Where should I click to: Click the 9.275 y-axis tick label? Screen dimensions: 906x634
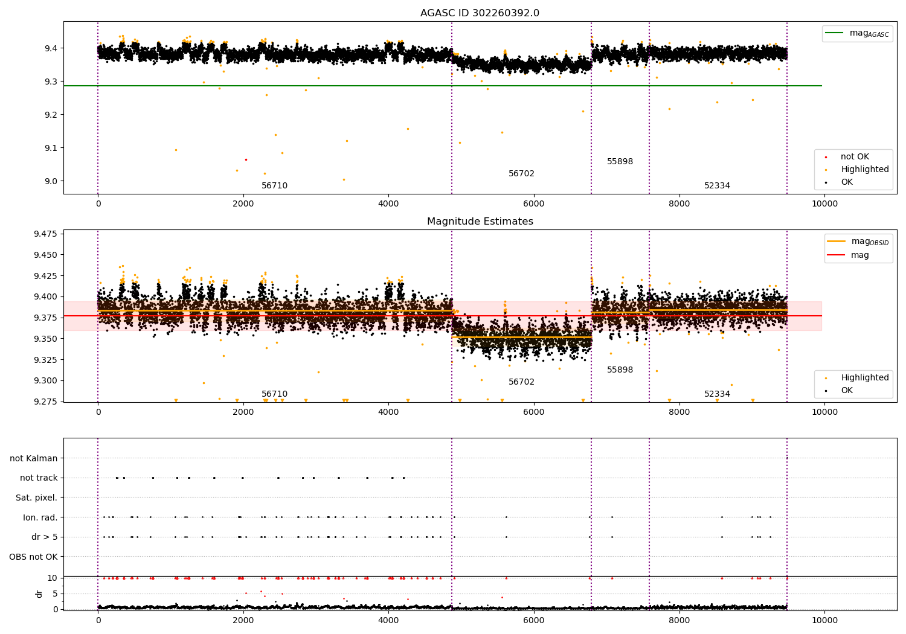tap(45, 402)
